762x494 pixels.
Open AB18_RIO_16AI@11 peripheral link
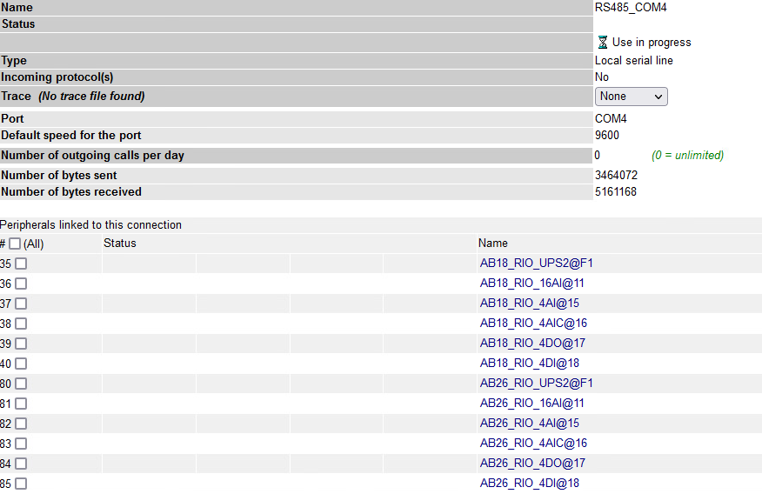531,283
